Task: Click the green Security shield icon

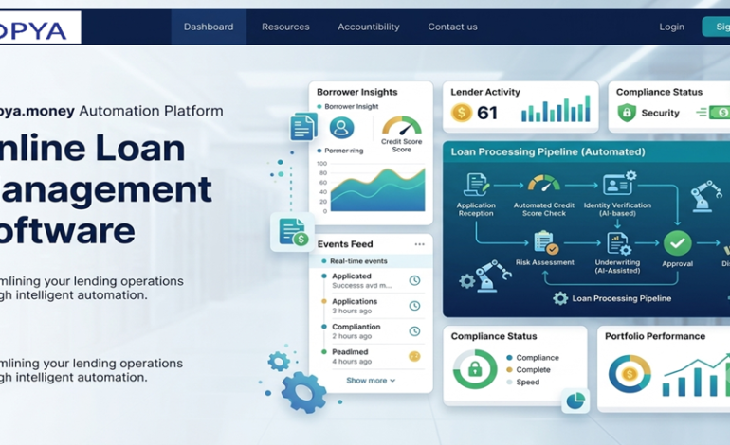Action: coord(626,113)
